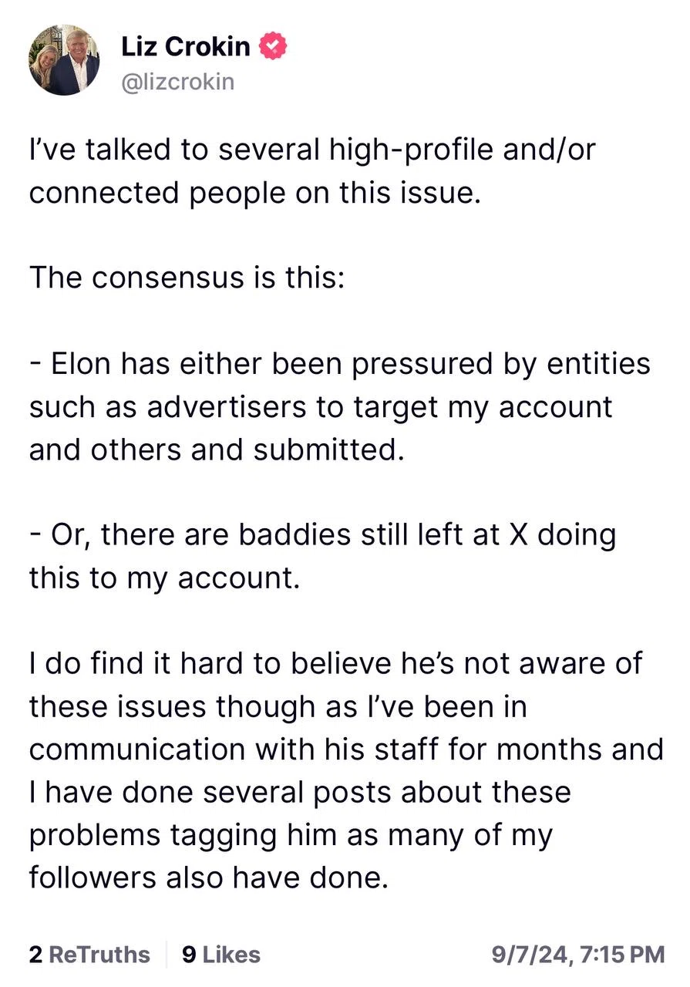Click the line "The consensus is this:"
This screenshot has width=690, height=987.
click(187, 277)
